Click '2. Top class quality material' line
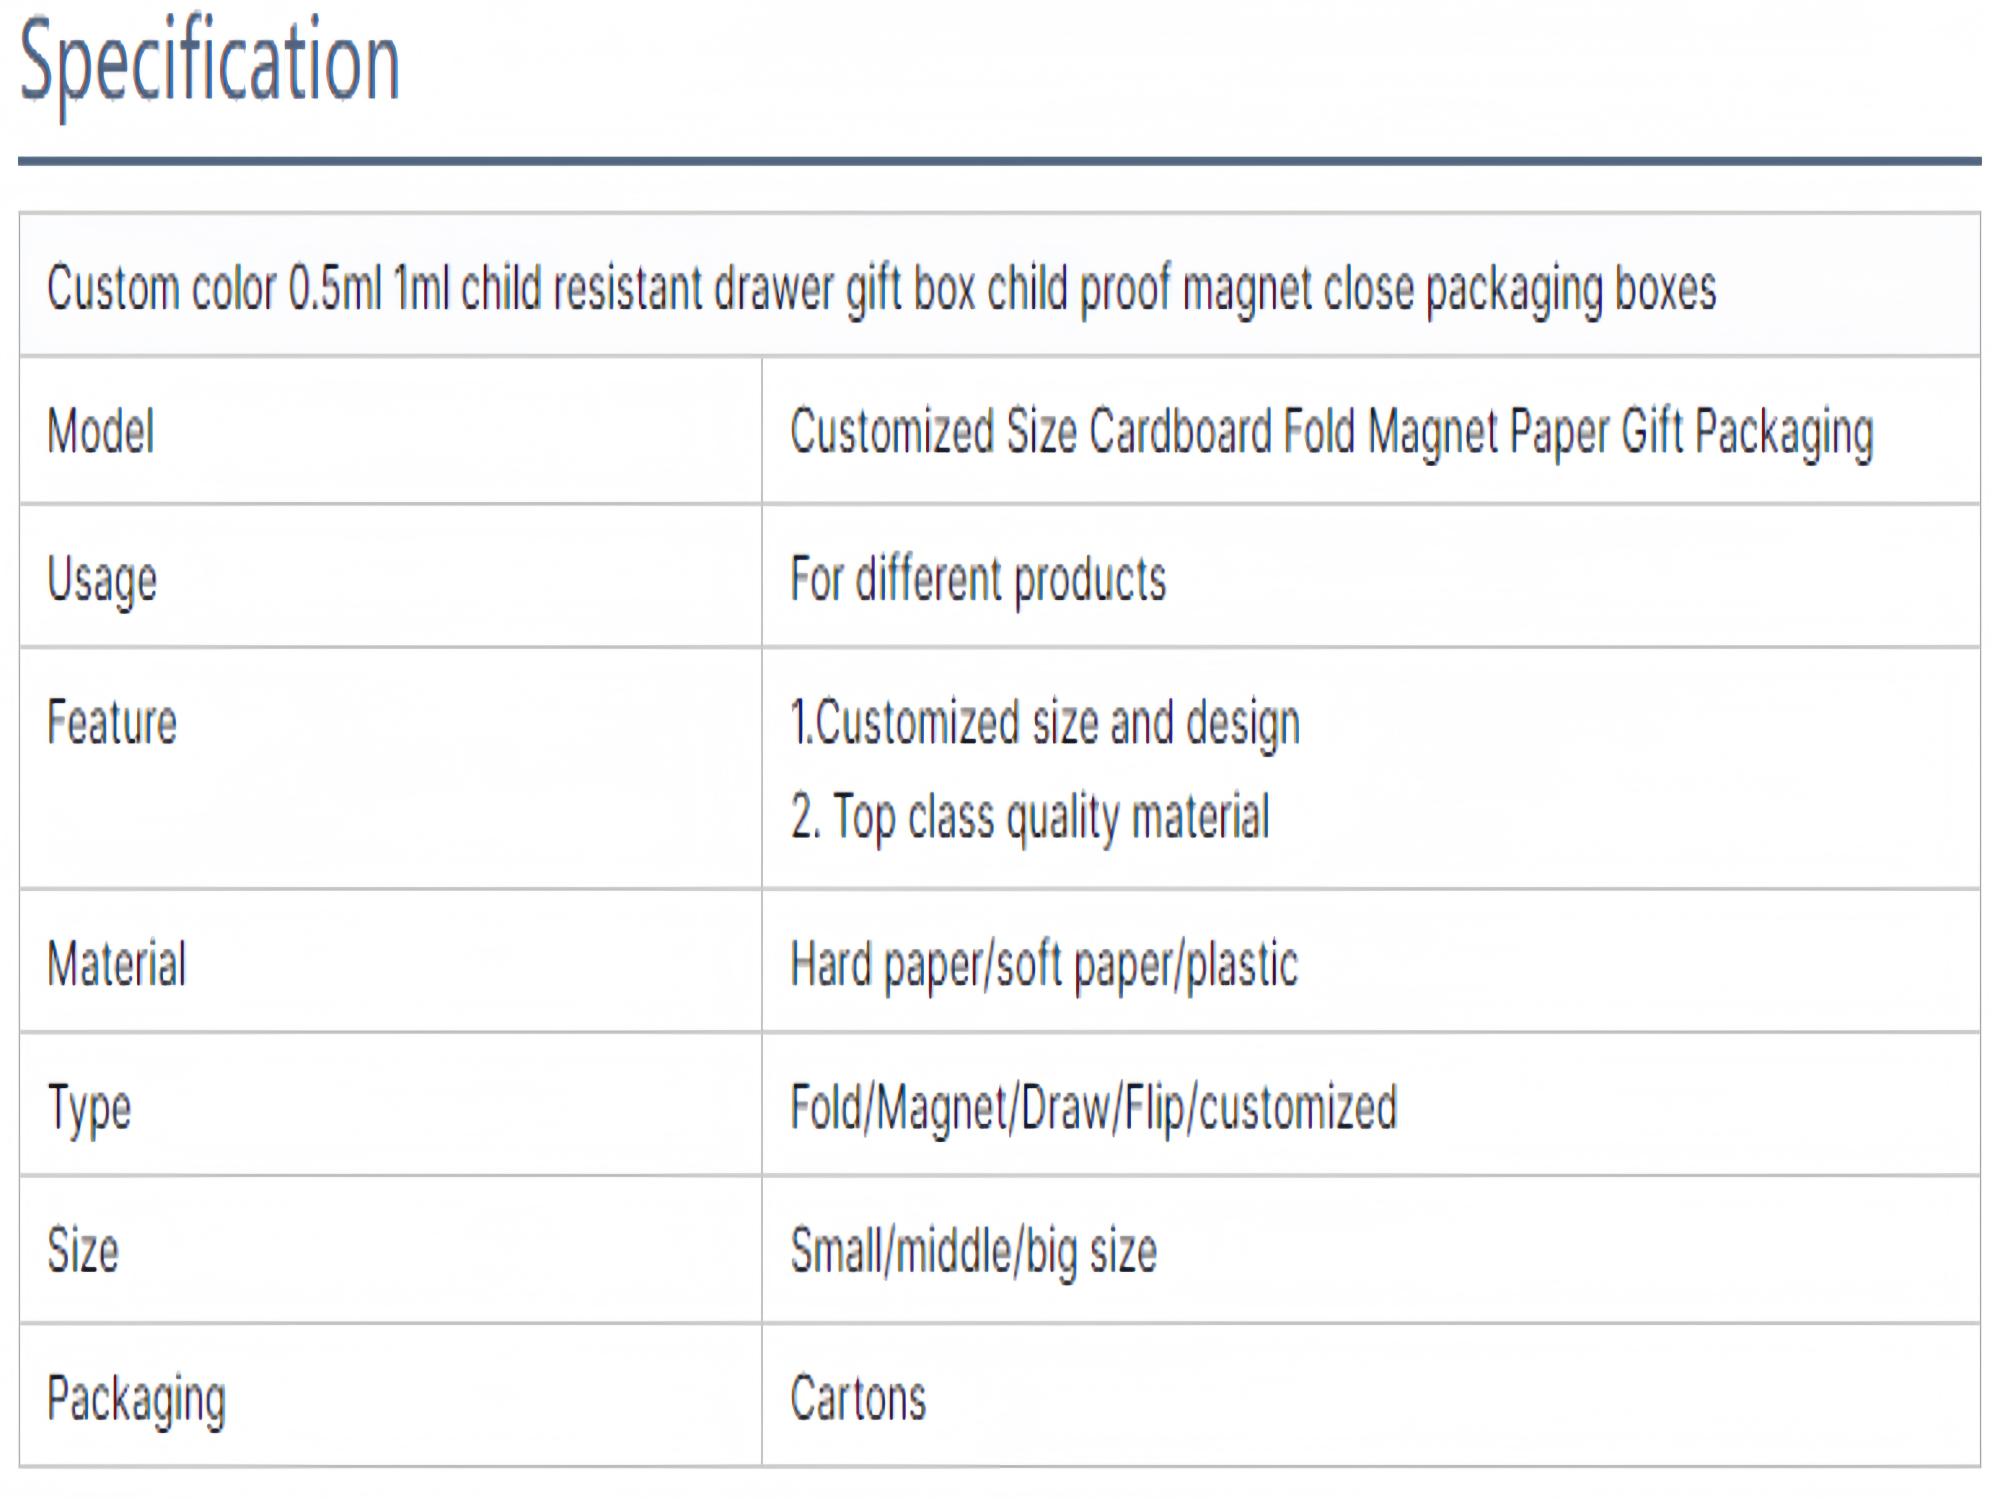The height and width of the screenshot is (1500, 2000). pos(1030,816)
